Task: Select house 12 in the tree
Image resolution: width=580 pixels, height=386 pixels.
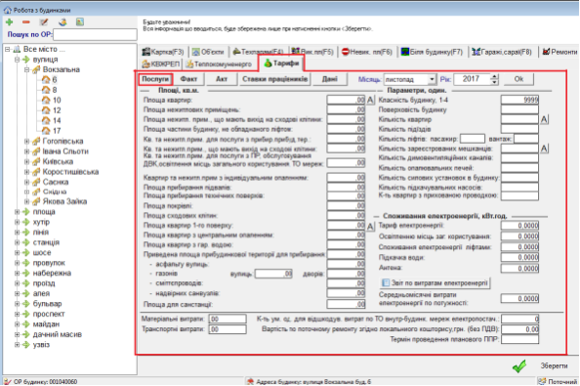Action: (57, 110)
